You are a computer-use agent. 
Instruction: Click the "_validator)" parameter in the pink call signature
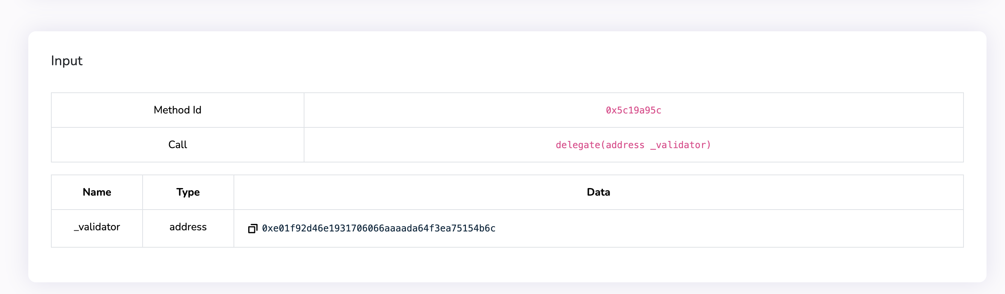click(x=681, y=145)
